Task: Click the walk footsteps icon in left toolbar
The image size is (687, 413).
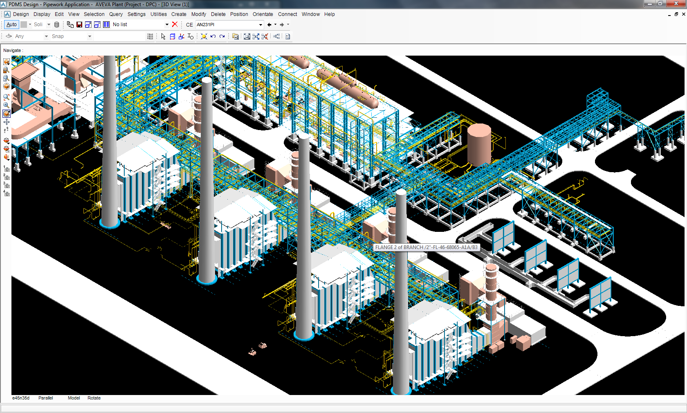Action: [6, 130]
